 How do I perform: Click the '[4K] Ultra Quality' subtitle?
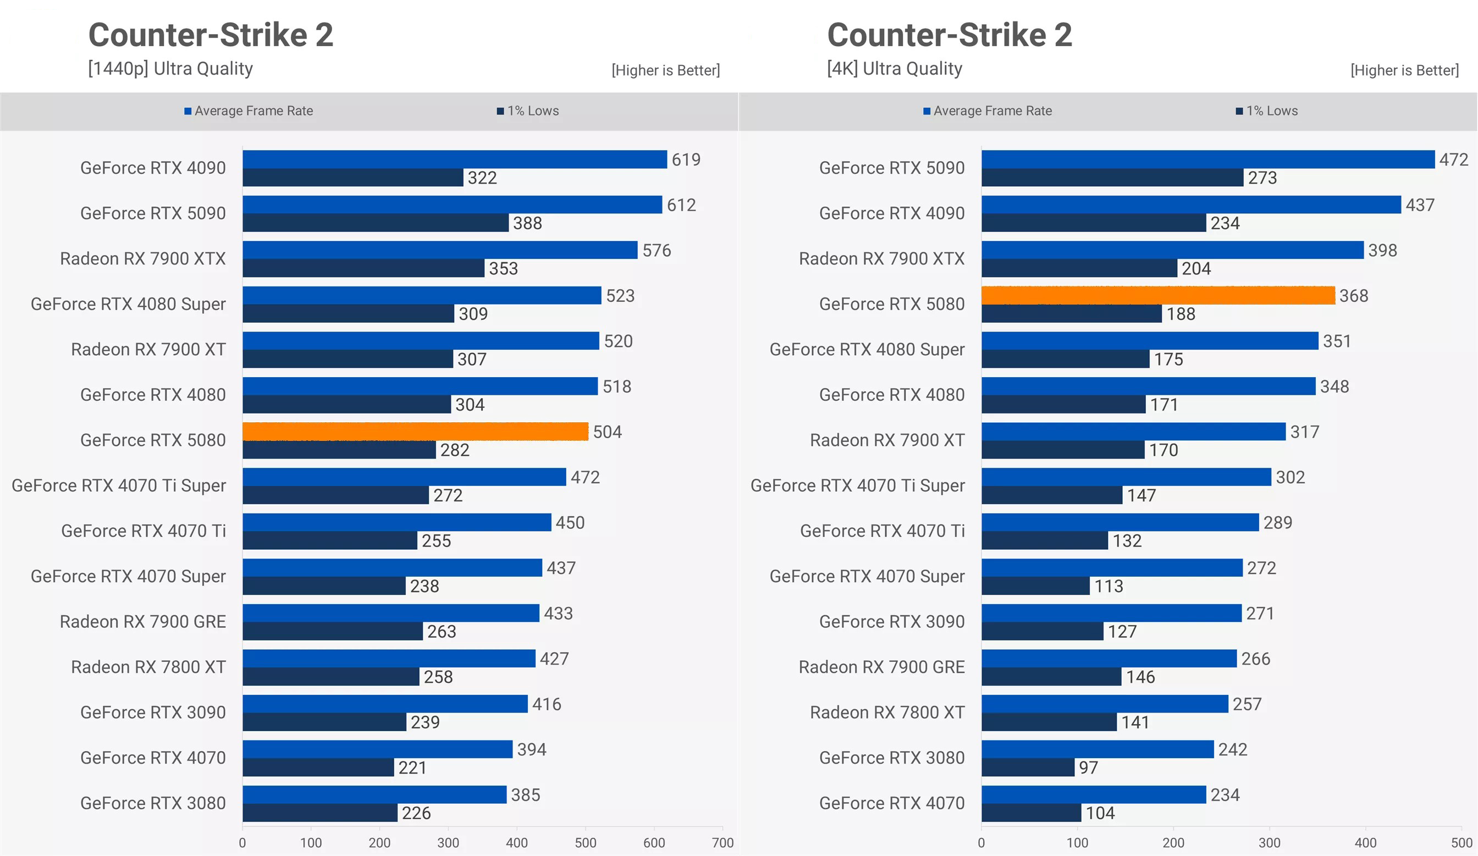[895, 69]
